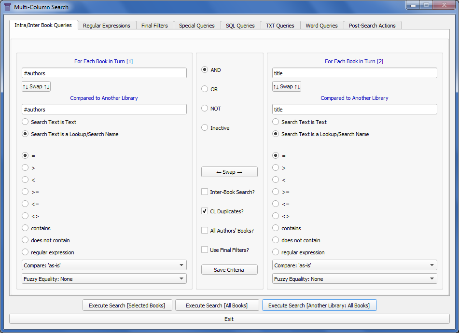The height and width of the screenshot is (333, 459).
Task: Open the SQL Queries tab
Action: click(x=240, y=26)
